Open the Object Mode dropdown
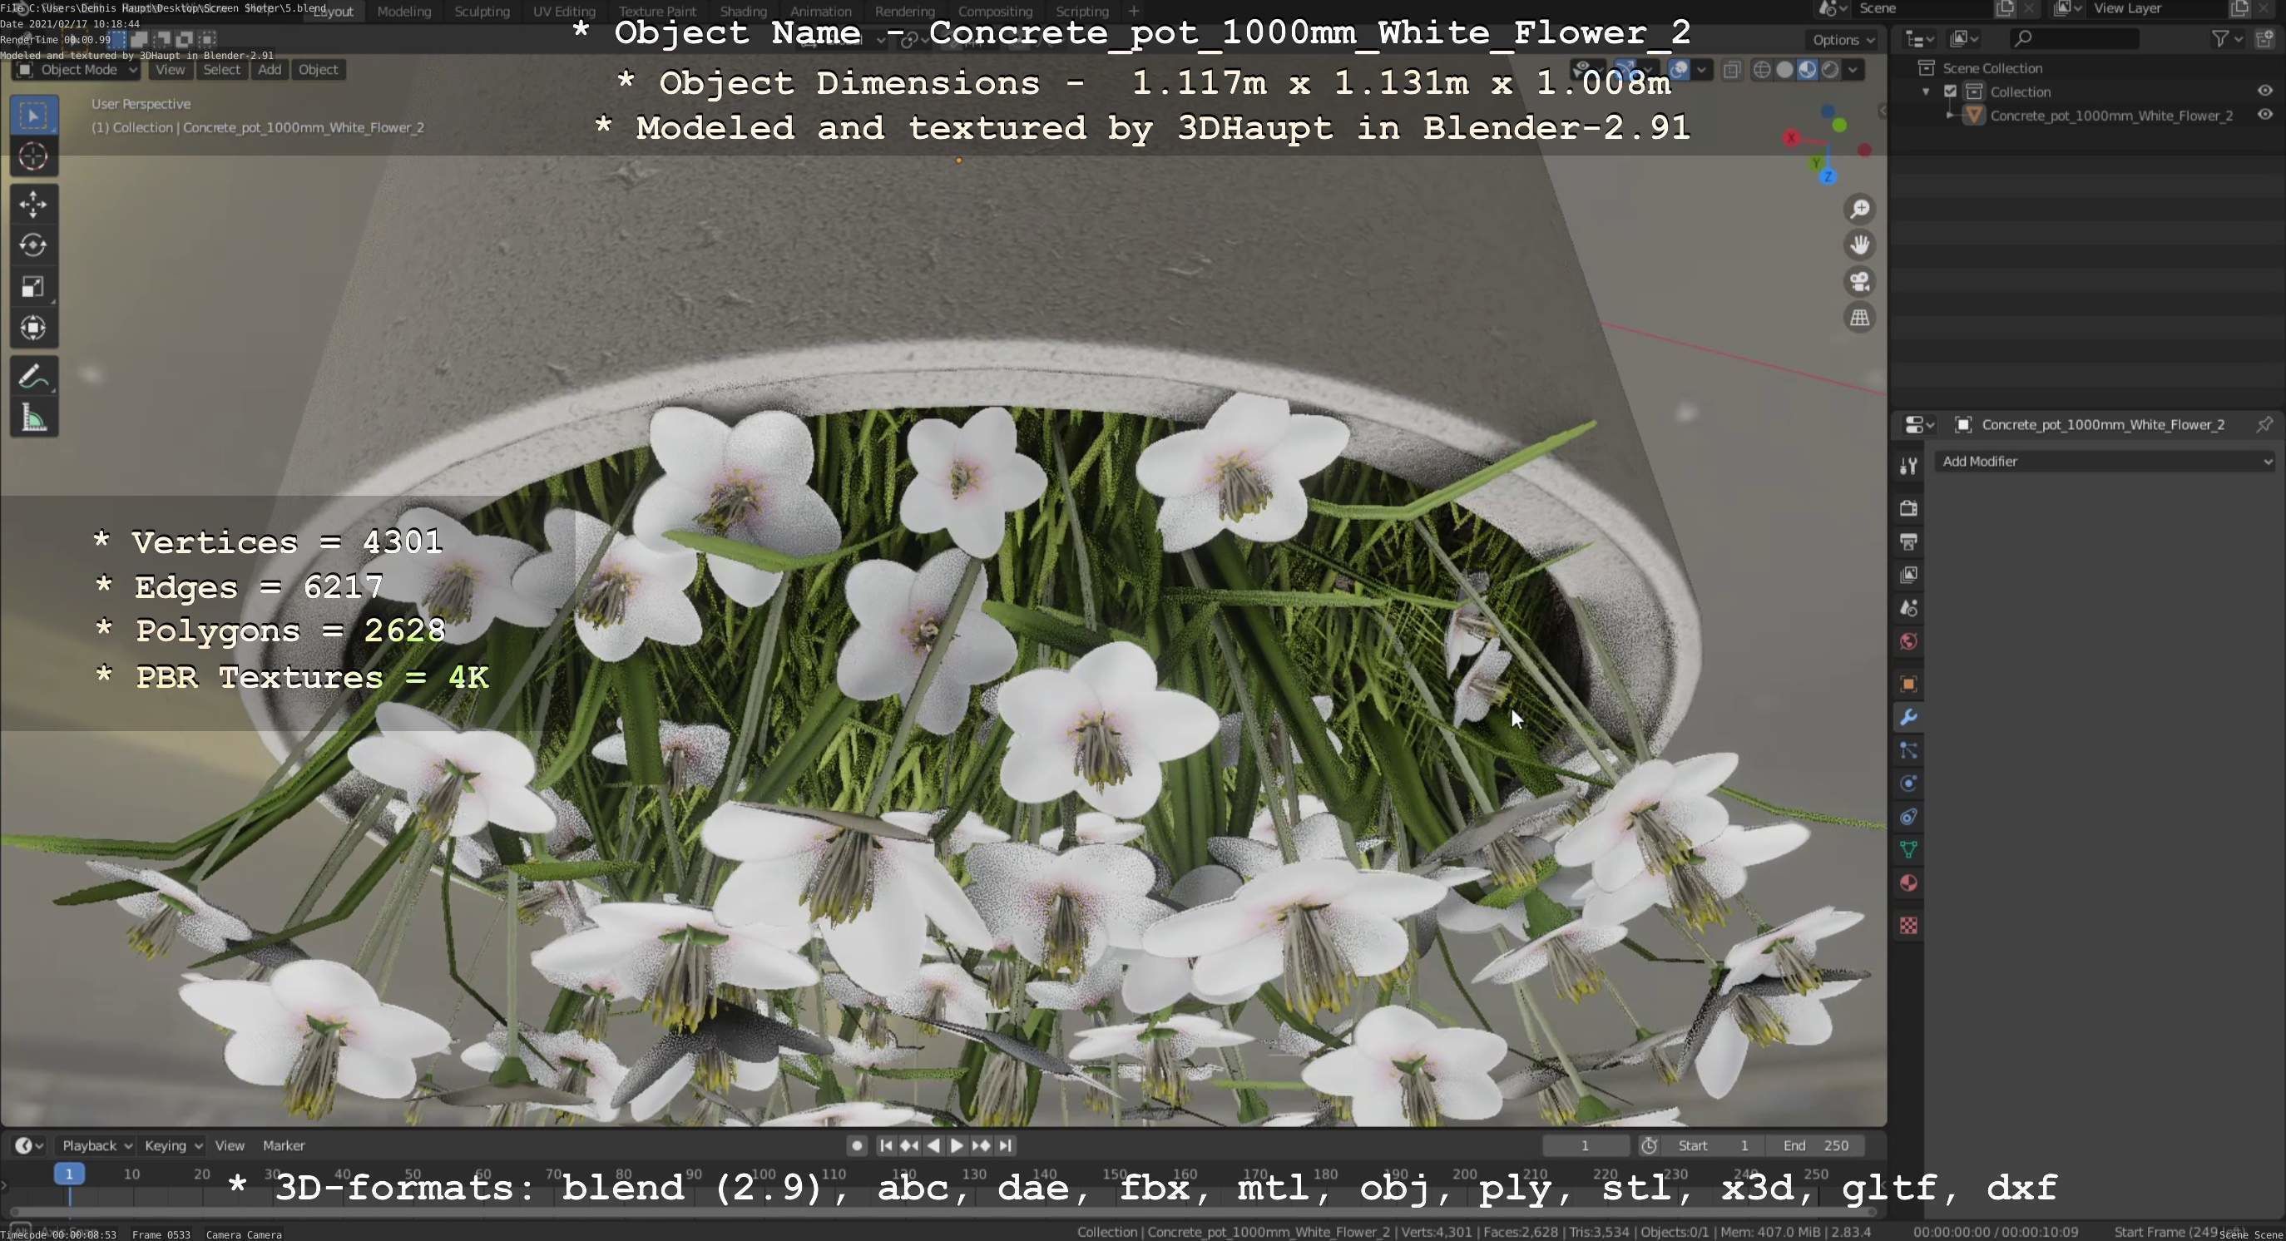Viewport: 2286px width, 1241px height. tap(77, 69)
